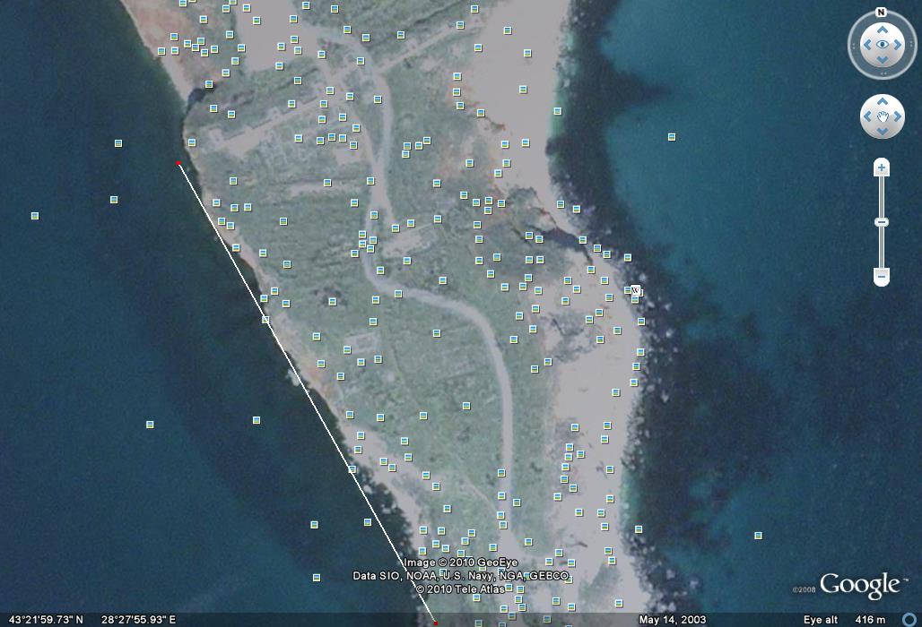Viewport: 922px width, 627px height.
Task: Pan north with the Move joystick's up arrow
Action: click(882, 102)
